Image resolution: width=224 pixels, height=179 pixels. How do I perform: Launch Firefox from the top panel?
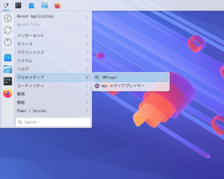58,5
